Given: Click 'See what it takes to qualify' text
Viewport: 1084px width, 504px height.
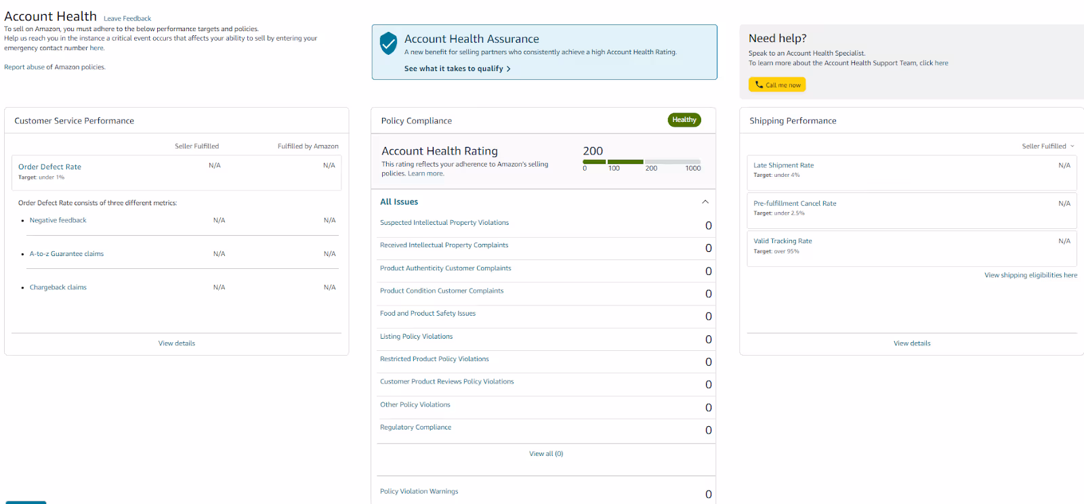Looking at the screenshot, I should coord(453,69).
